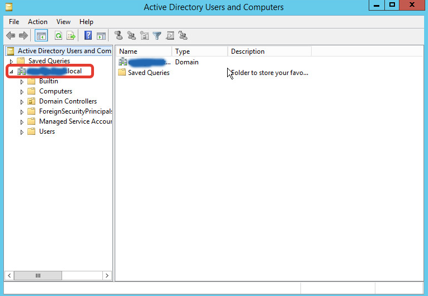Click the Find objects toolbar icon
428x296 pixels.
170,36
